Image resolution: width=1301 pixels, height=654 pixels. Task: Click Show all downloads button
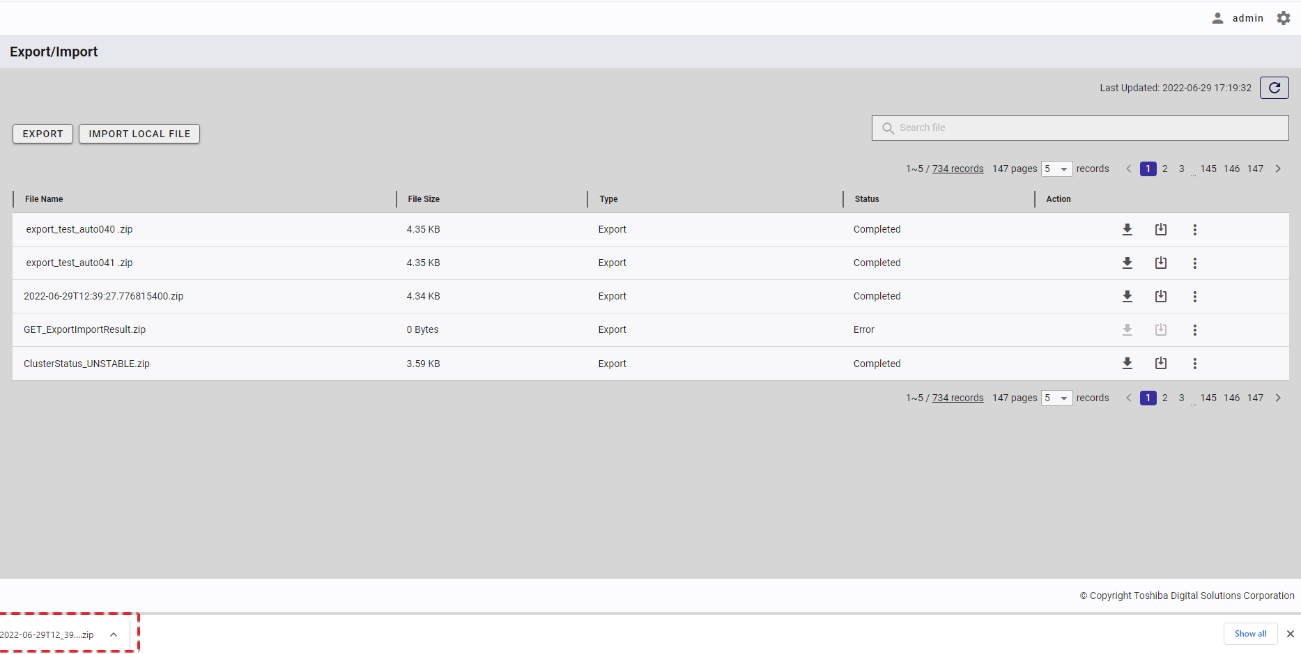tap(1250, 634)
